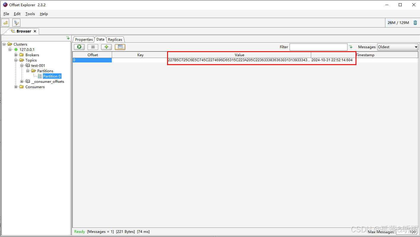Collapse the 127.0.0.1 cluster node
The image size is (420, 237).
10,49
